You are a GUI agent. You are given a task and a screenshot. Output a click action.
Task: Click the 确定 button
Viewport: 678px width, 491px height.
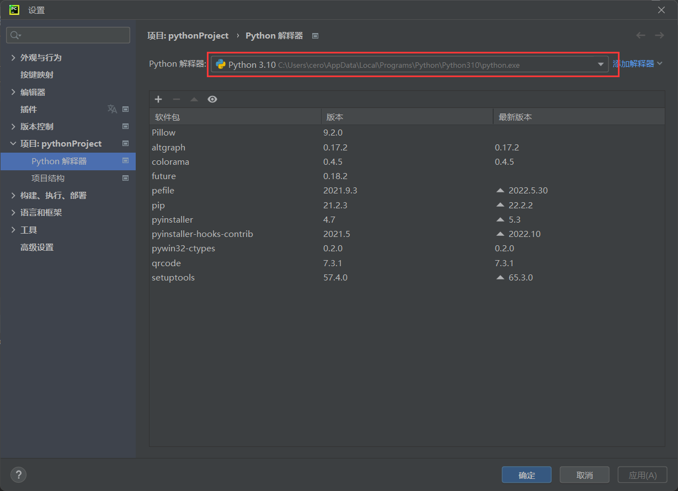click(526, 474)
